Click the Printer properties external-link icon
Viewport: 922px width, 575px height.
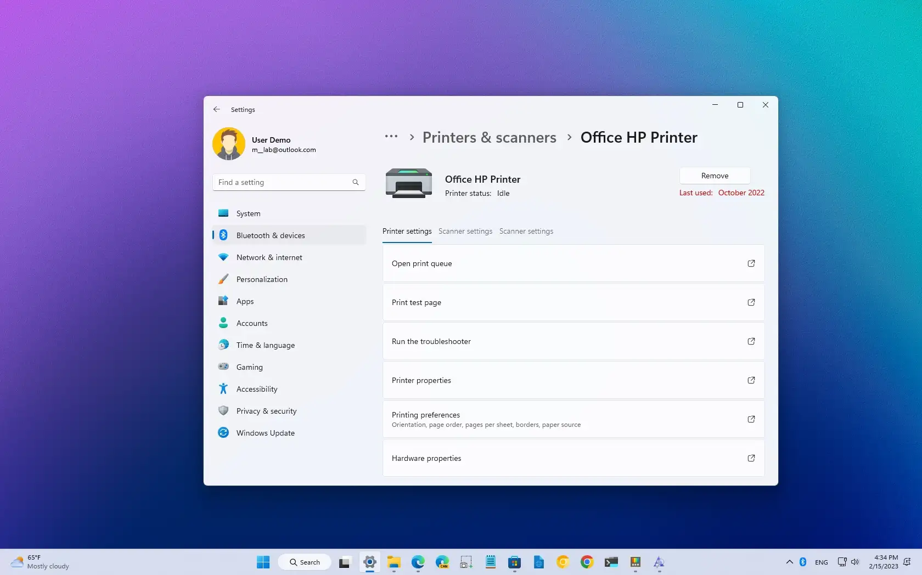point(751,380)
